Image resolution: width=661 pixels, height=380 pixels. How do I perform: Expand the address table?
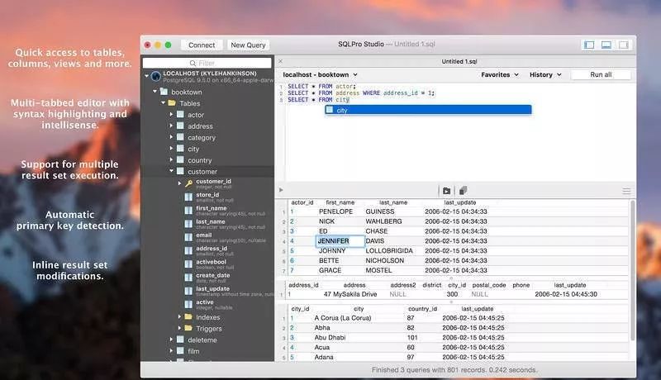click(171, 126)
